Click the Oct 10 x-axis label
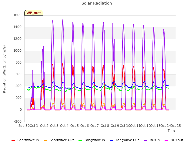The height and width of the screenshot is (146, 194). coord(125,126)
